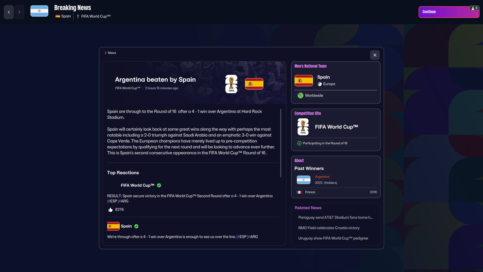Open Paraguay send AT&T Stadium fans news
The image size is (483, 272).
(336, 218)
